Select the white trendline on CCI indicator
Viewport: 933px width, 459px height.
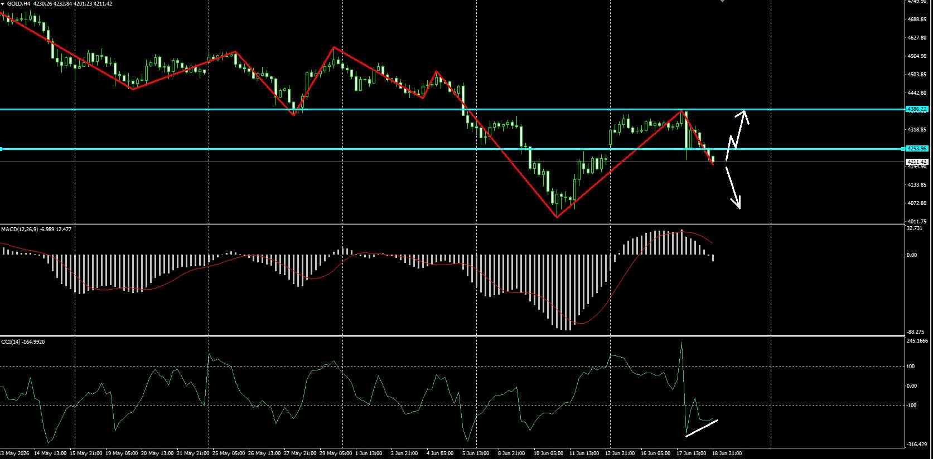click(702, 427)
